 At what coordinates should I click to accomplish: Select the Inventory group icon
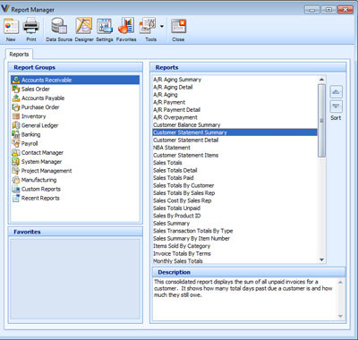click(x=16, y=116)
